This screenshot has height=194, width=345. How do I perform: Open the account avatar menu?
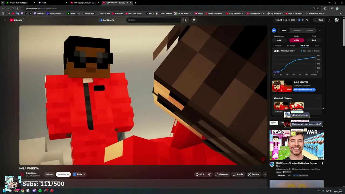[x=336, y=20]
